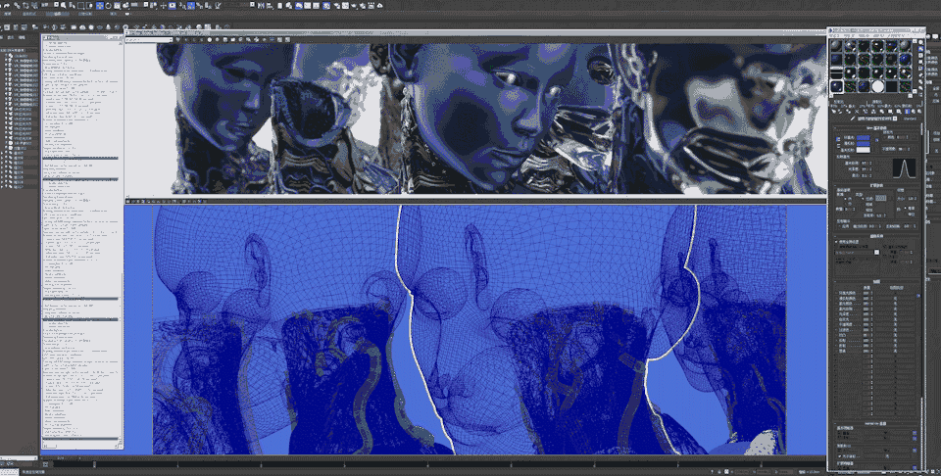Click Assign Material to Selection icon
This screenshot has height=476, width=941.
[849, 112]
